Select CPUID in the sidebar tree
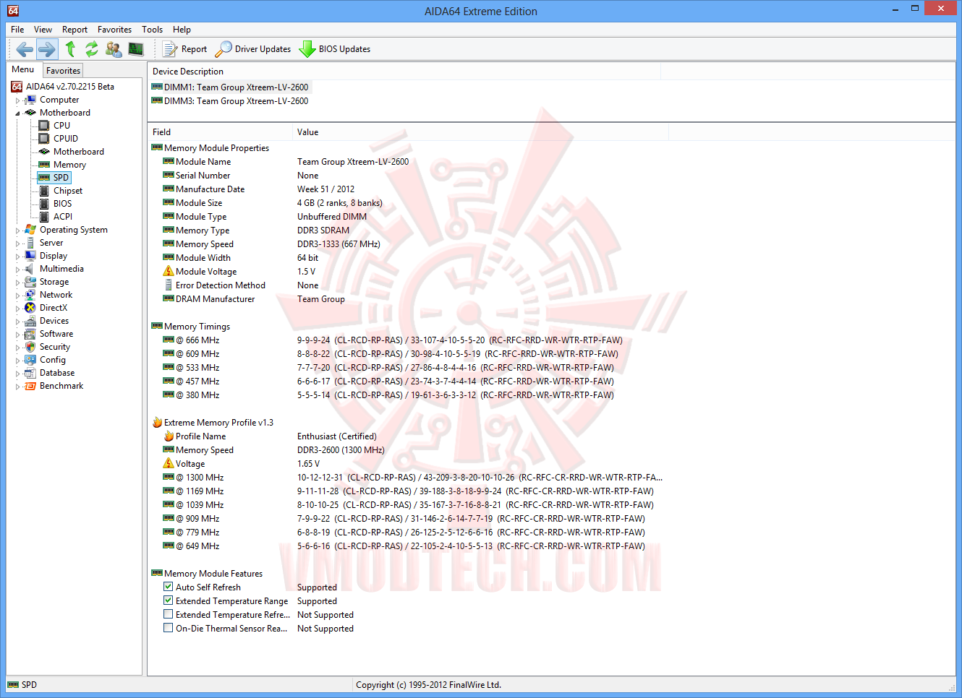The width and height of the screenshot is (962, 698). (66, 139)
